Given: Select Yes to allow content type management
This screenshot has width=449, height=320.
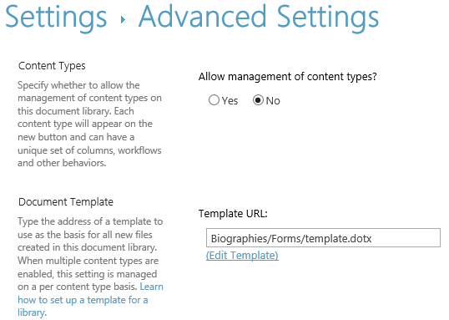Looking at the screenshot, I should tap(214, 100).
